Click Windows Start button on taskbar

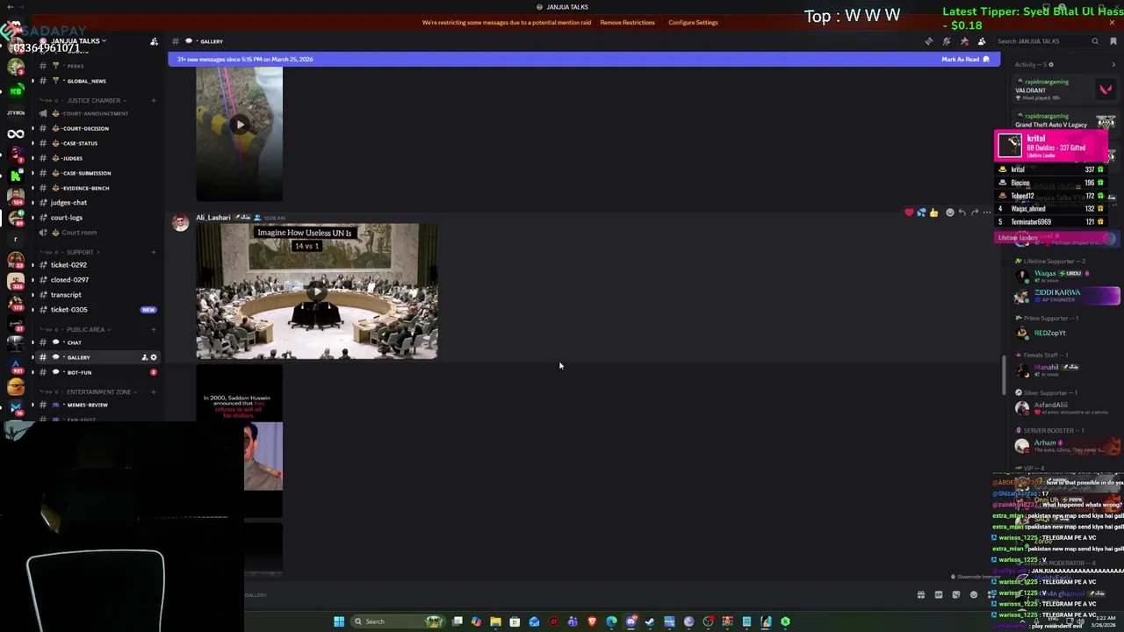coord(339,621)
